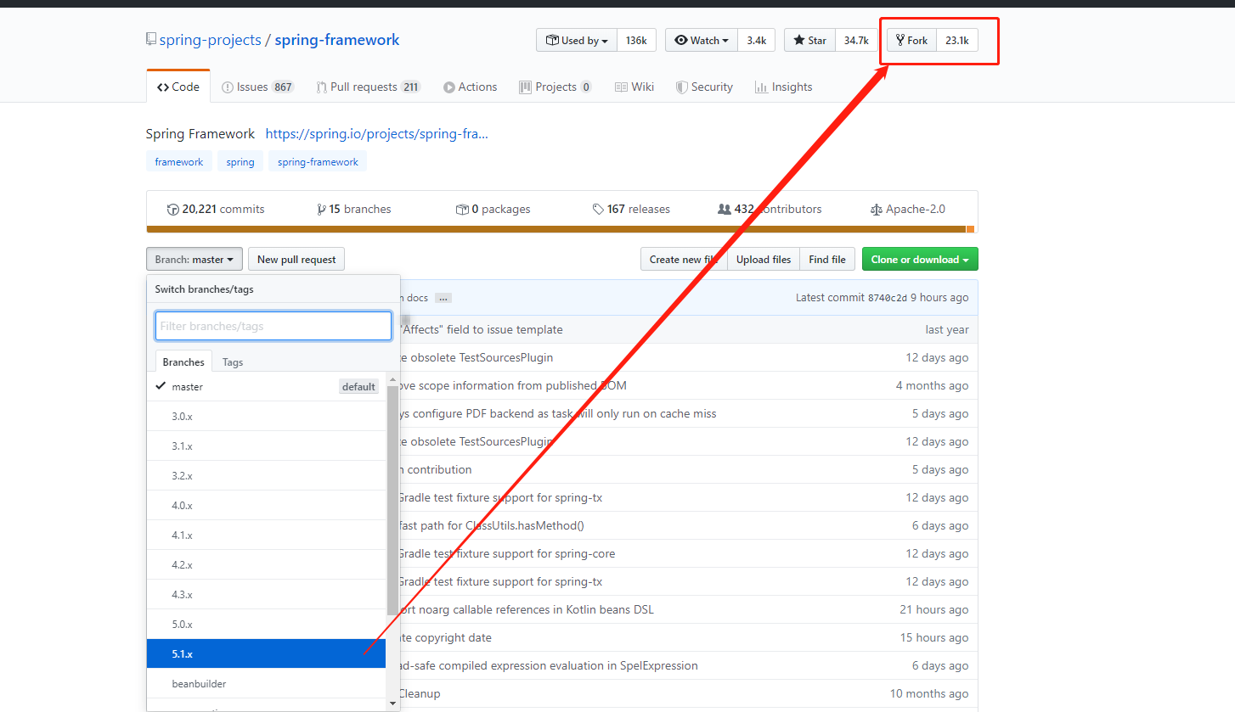Click the Create new file button
The width and height of the screenshot is (1235, 712).
[x=684, y=260]
